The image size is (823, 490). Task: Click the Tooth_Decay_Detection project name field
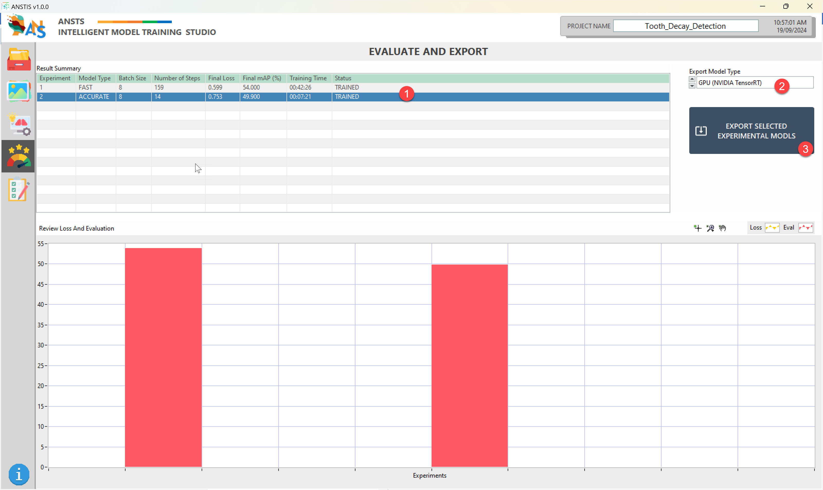(685, 26)
